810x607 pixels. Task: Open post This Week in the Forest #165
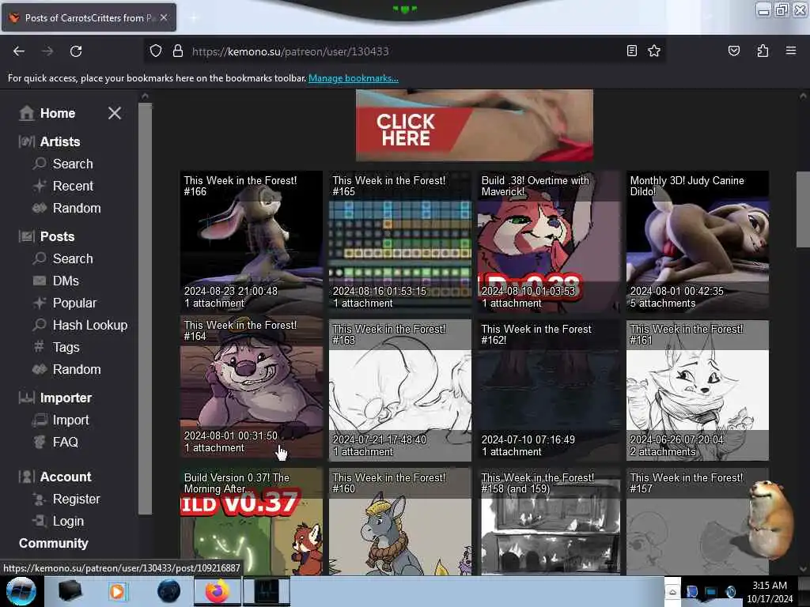(399, 242)
